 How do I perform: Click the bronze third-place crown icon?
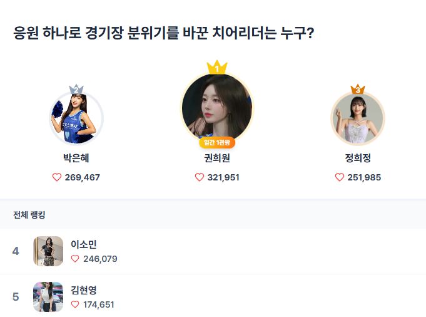[x=358, y=90]
